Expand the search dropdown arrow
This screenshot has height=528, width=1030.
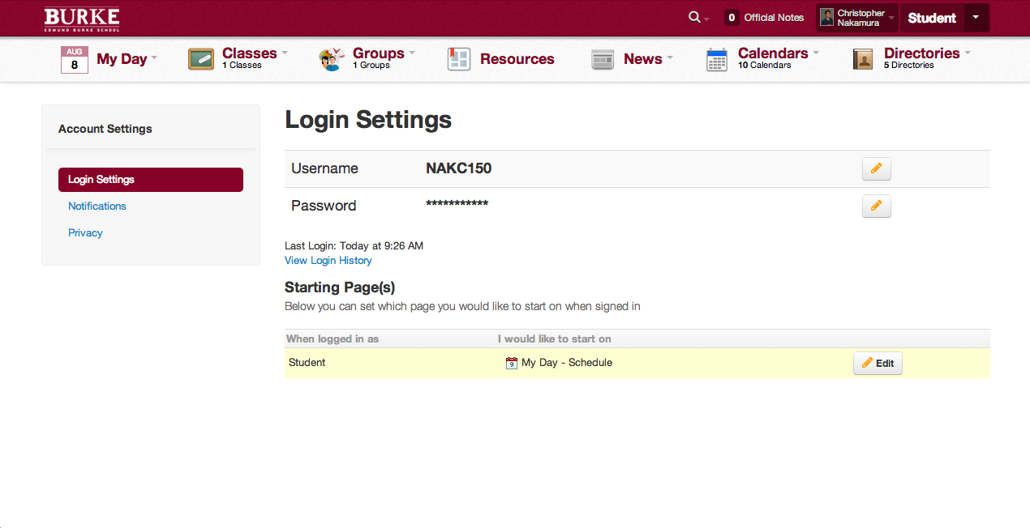tap(707, 19)
